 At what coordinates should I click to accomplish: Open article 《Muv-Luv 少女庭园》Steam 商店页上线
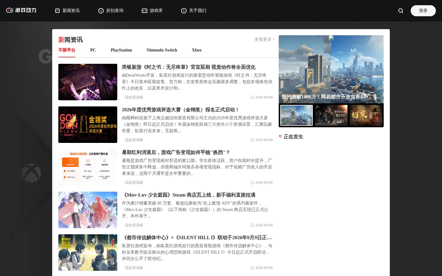pyautogui.click(x=188, y=195)
